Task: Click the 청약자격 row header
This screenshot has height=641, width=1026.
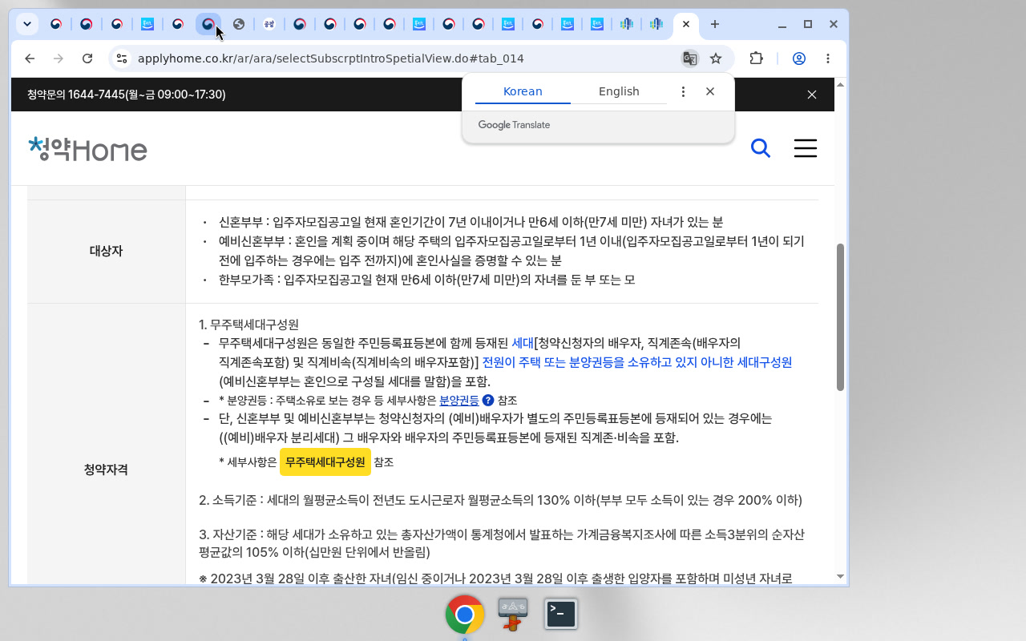Action: tap(106, 470)
